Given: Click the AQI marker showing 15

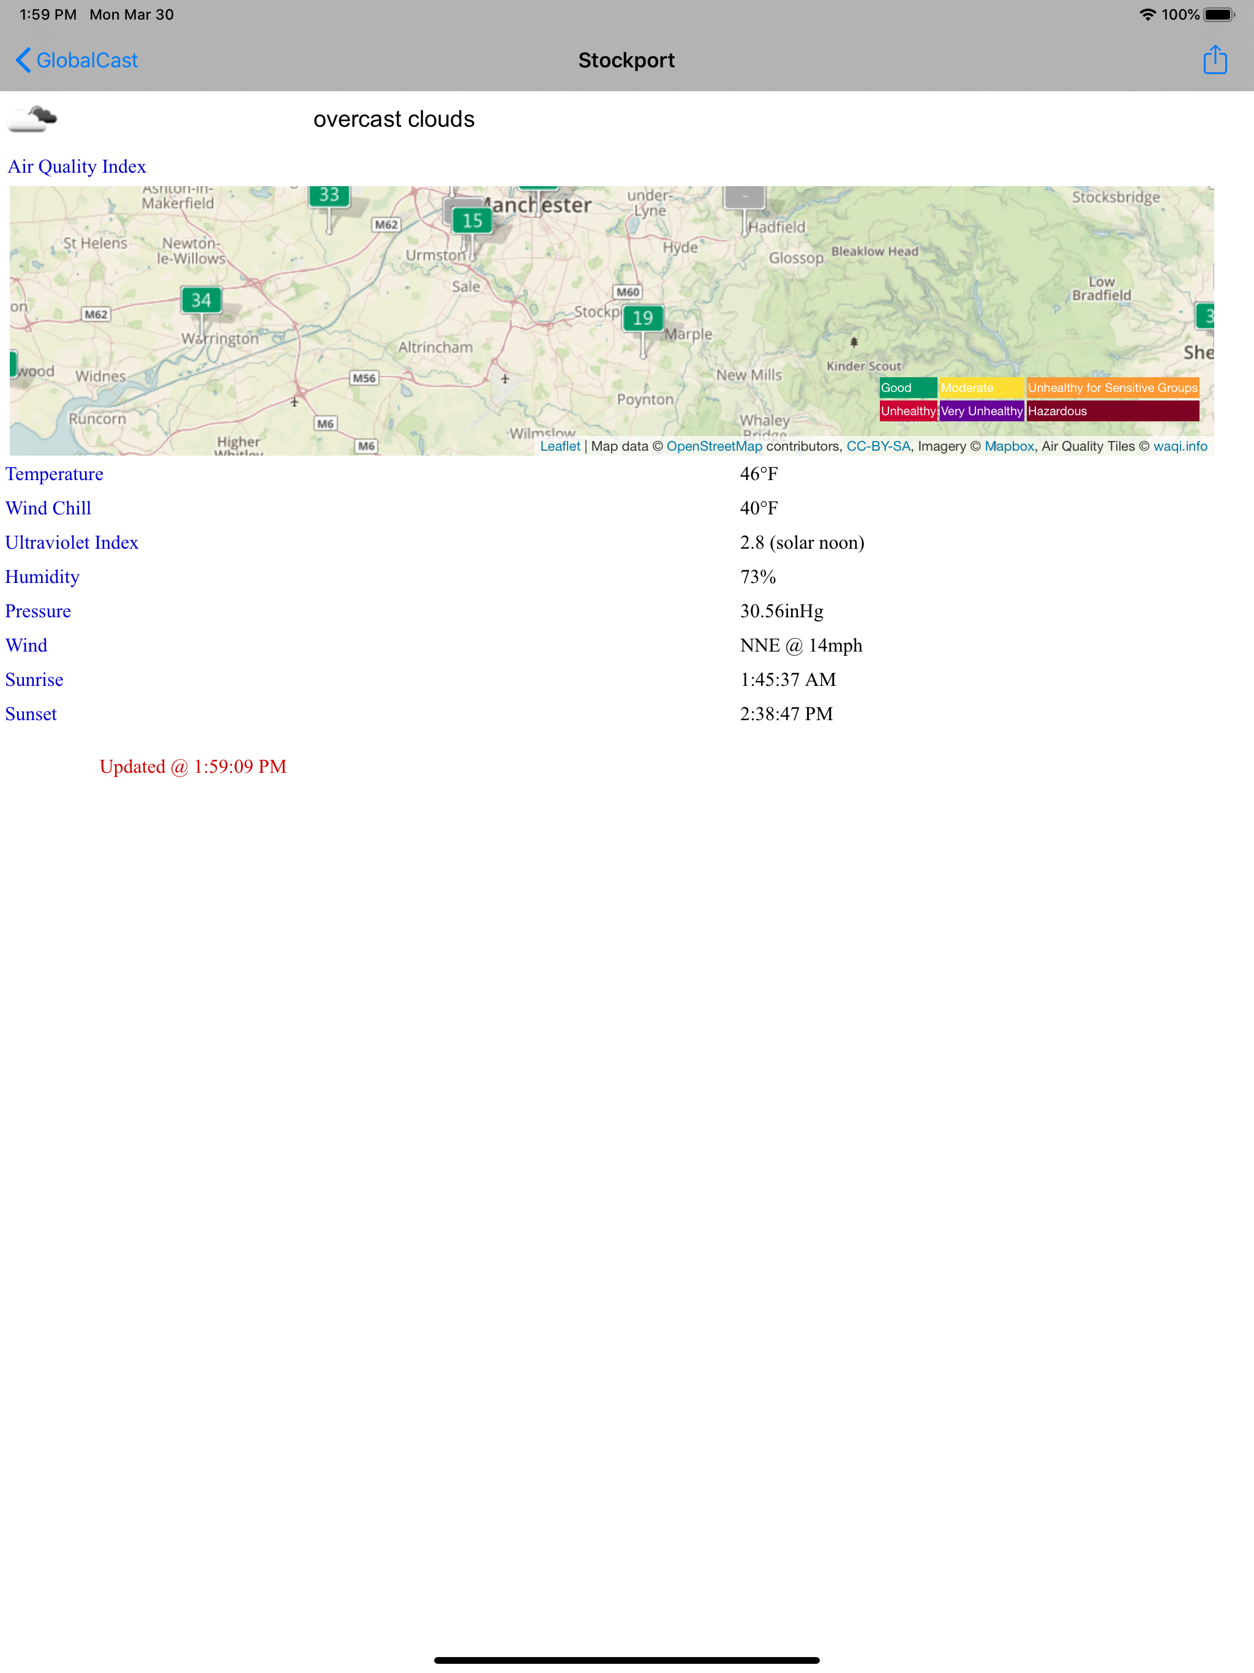Looking at the screenshot, I should click(472, 220).
